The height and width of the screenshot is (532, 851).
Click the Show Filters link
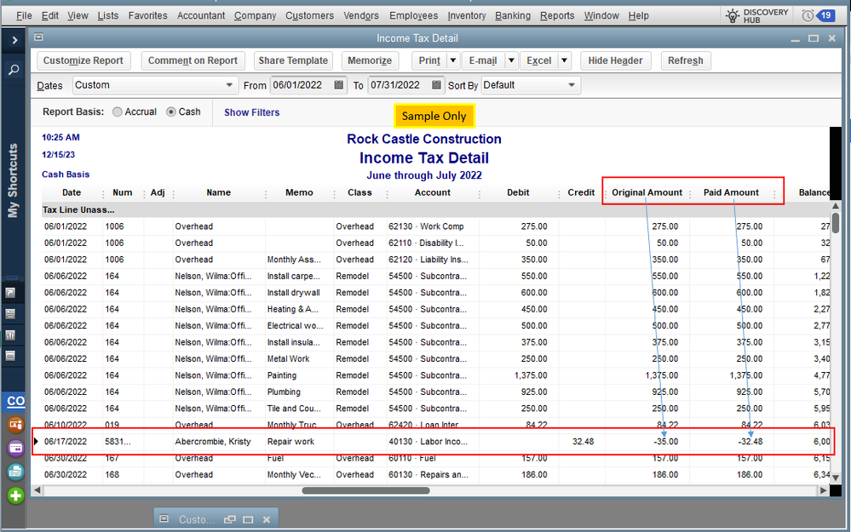251,112
